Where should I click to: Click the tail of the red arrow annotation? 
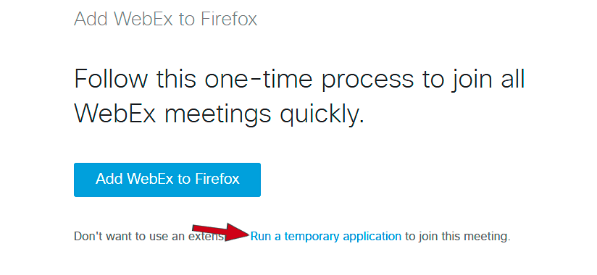(x=202, y=229)
